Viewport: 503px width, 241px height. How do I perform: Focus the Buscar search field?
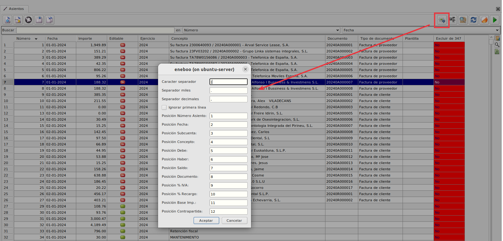95,30
